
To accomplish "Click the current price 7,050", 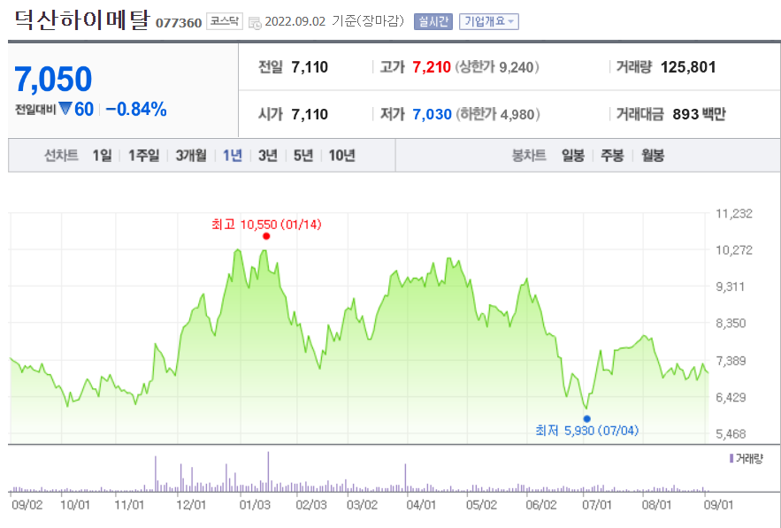I will 53,80.
